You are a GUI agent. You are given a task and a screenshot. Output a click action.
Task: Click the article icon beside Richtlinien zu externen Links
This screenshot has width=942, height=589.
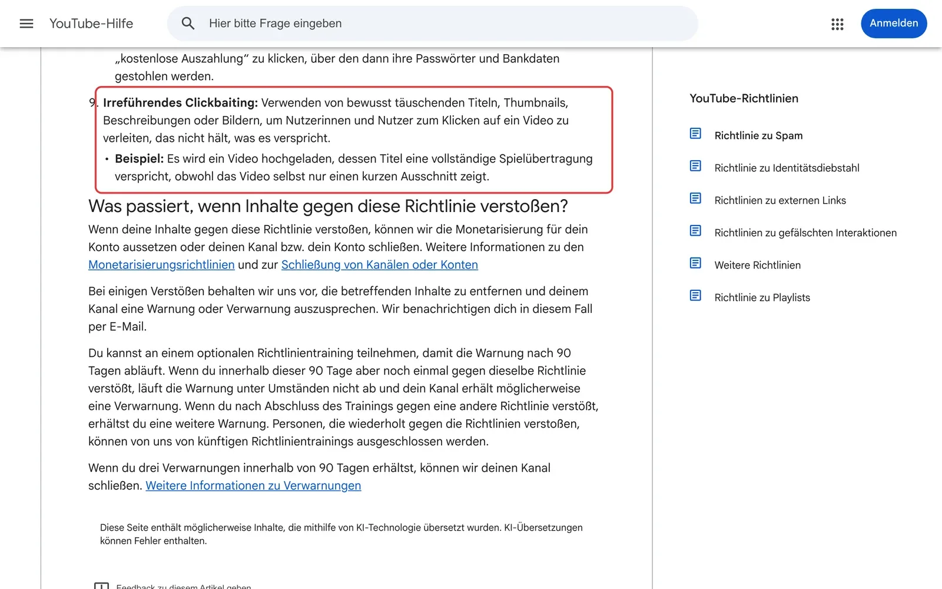tap(695, 198)
